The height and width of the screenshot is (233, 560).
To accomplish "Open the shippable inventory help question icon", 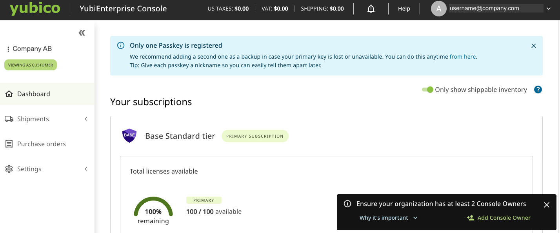I will [x=538, y=90].
